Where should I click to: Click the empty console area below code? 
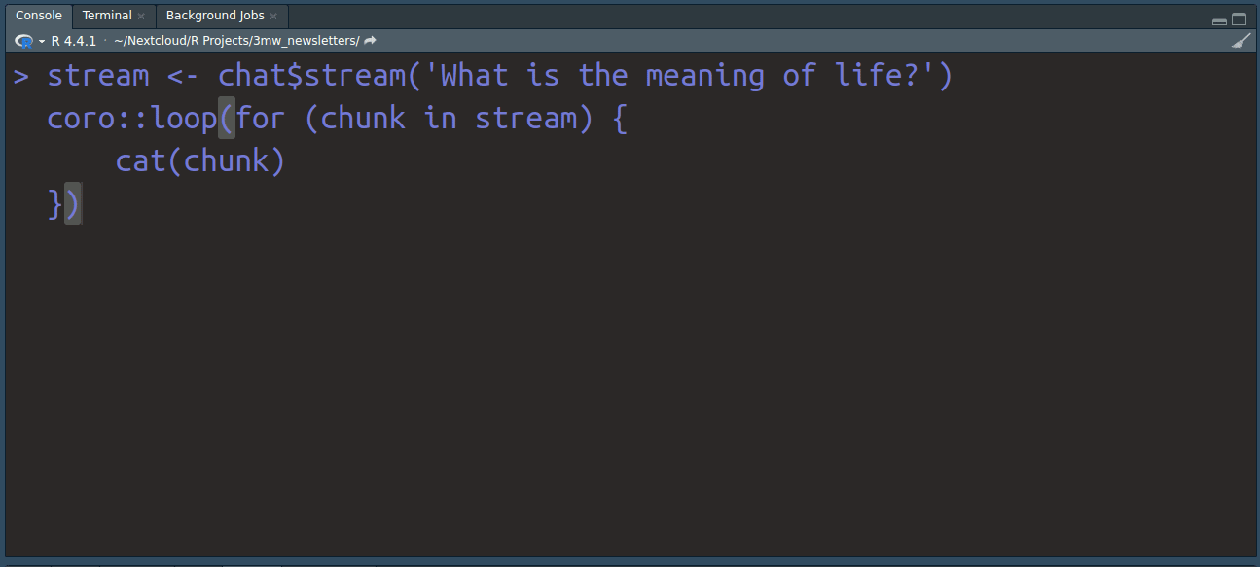pos(630,389)
